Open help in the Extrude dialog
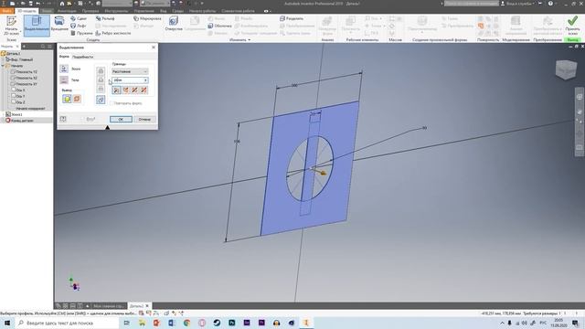585x329 pixels. click(63, 119)
